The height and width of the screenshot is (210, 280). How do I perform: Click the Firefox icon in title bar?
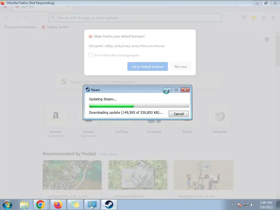pyautogui.click(x=3, y=3)
